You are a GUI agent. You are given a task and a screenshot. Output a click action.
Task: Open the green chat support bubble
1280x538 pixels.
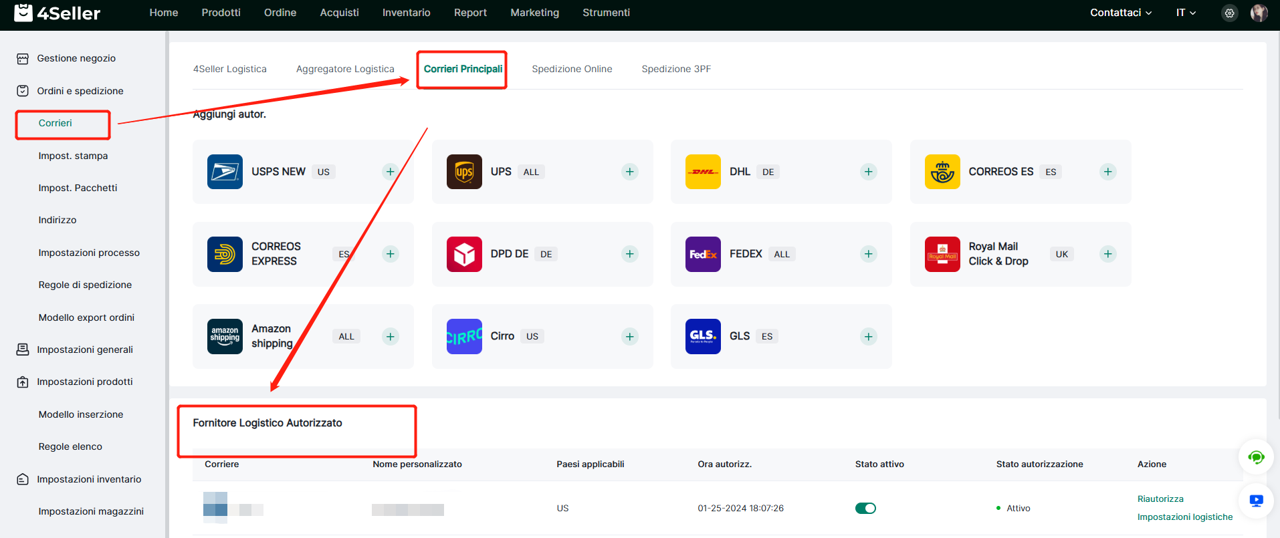pyautogui.click(x=1256, y=457)
